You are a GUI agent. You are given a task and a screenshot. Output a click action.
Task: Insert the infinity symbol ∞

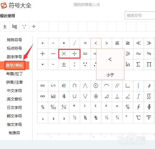[x=43, y=96]
